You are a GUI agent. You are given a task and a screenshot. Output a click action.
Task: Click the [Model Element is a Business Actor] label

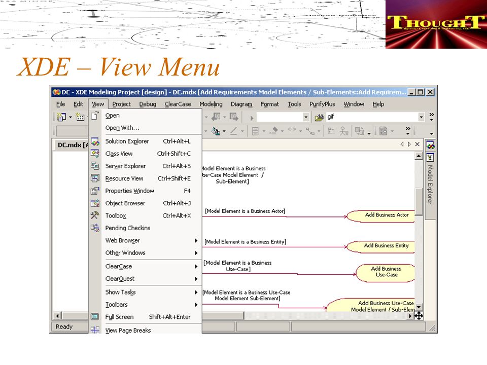click(x=245, y=211)
